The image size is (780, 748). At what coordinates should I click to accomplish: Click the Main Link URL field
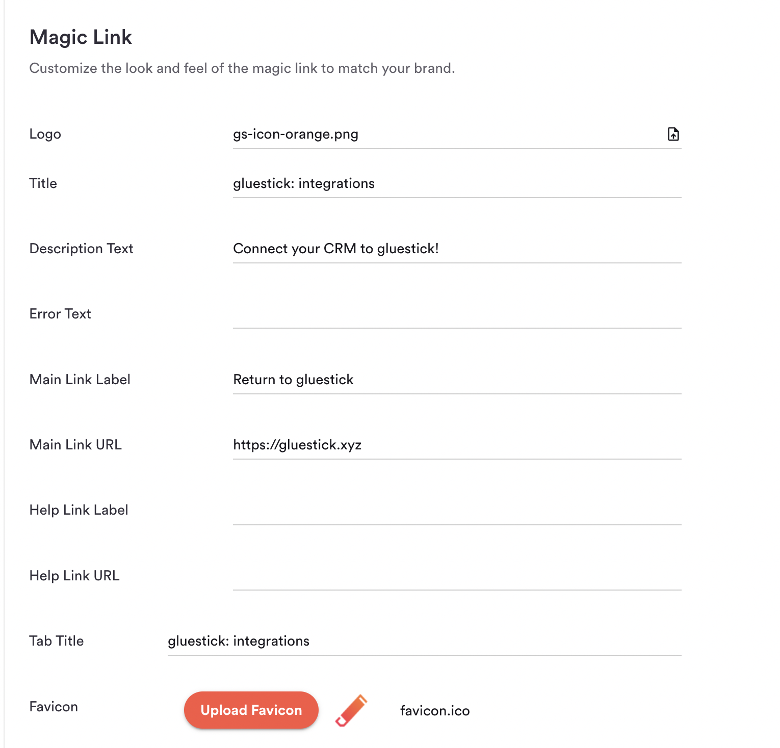(457, 445)
